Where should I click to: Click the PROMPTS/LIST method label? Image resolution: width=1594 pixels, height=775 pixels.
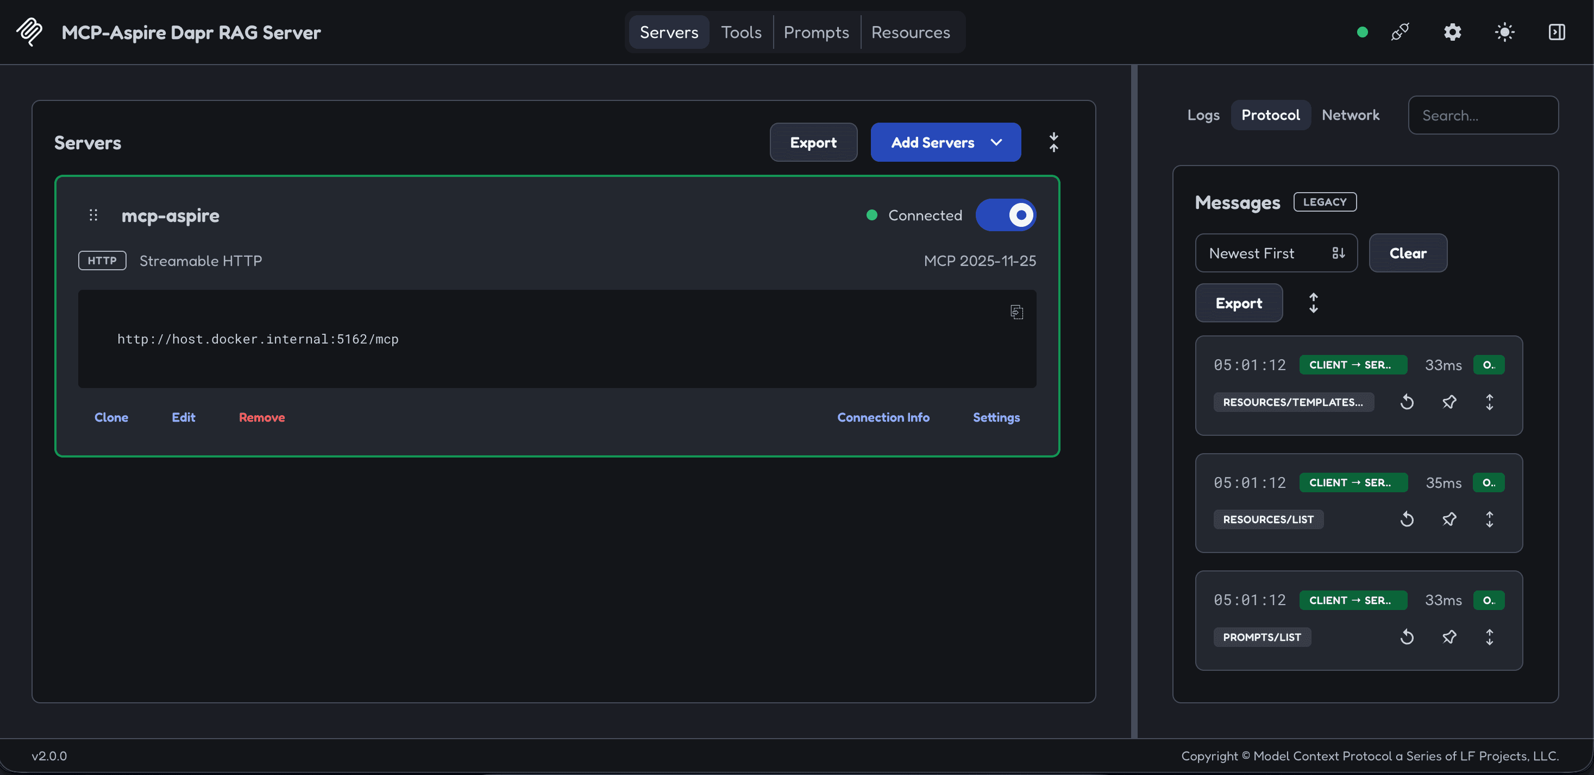pos(1263,637)
